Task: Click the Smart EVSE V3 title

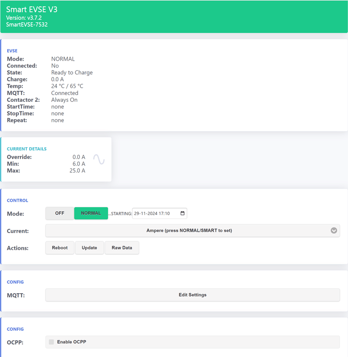Action: 32,9
